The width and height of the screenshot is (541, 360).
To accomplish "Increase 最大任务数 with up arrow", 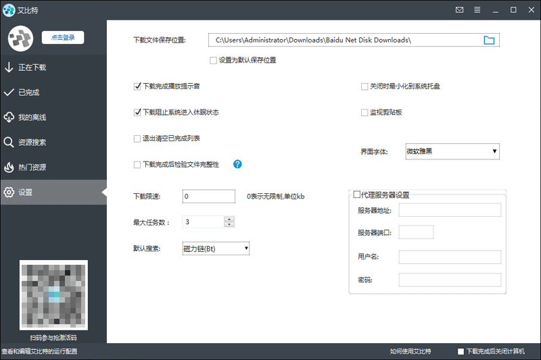I will tap(229, 219).
